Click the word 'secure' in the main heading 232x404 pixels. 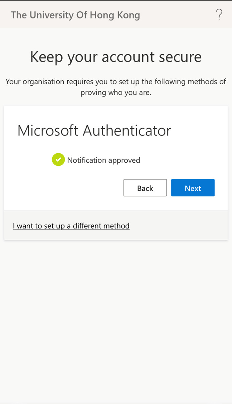pyautogui.click(x=180, y=57)
